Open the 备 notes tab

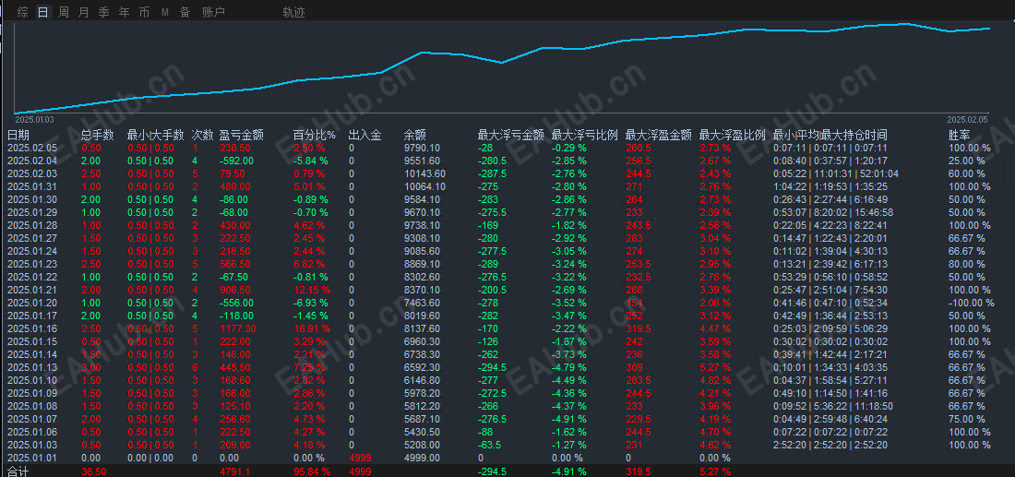tap(185, 12)
